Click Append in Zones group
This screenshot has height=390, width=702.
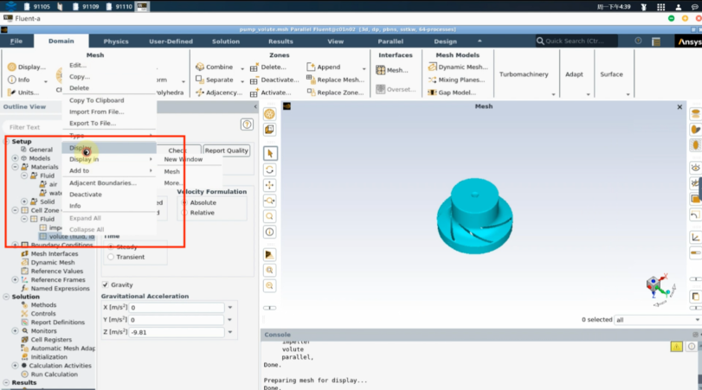pos(324,67)
